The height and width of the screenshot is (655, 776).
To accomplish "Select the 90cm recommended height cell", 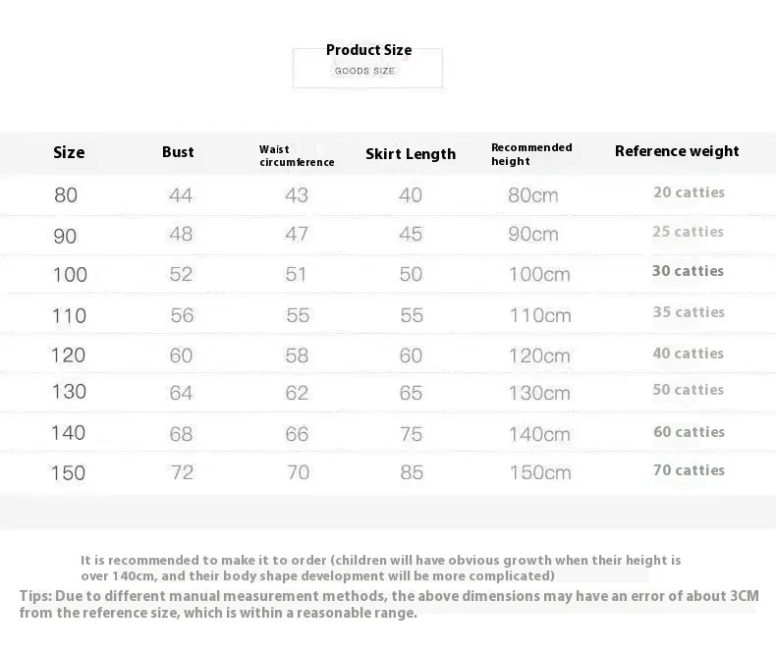I will click(x=533, y=235).
